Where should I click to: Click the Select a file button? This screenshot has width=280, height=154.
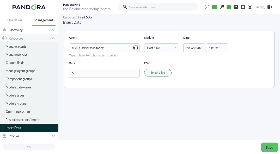click(x=158, y=73)
